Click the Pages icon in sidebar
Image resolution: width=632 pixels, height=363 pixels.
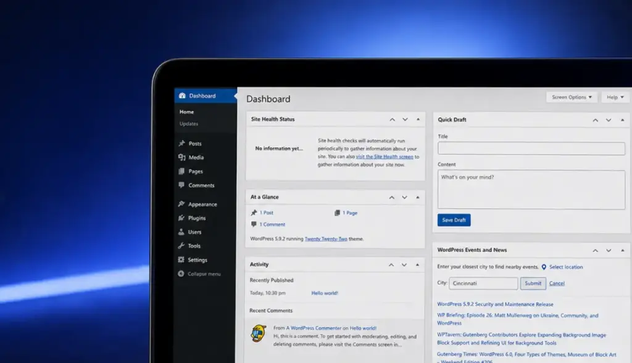click(x=181, y=171)
